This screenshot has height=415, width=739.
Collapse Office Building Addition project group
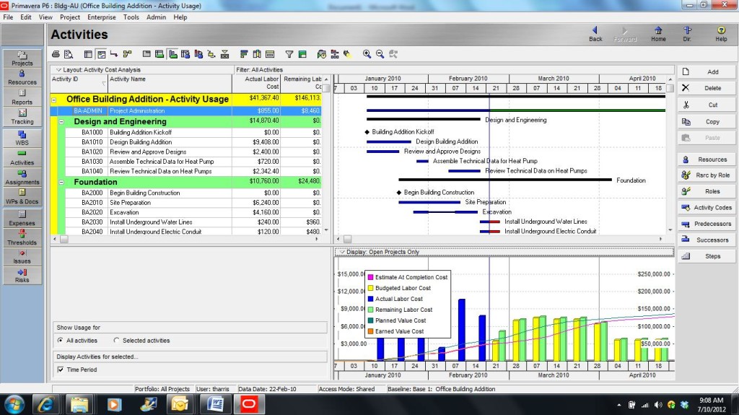click(54, 100)
